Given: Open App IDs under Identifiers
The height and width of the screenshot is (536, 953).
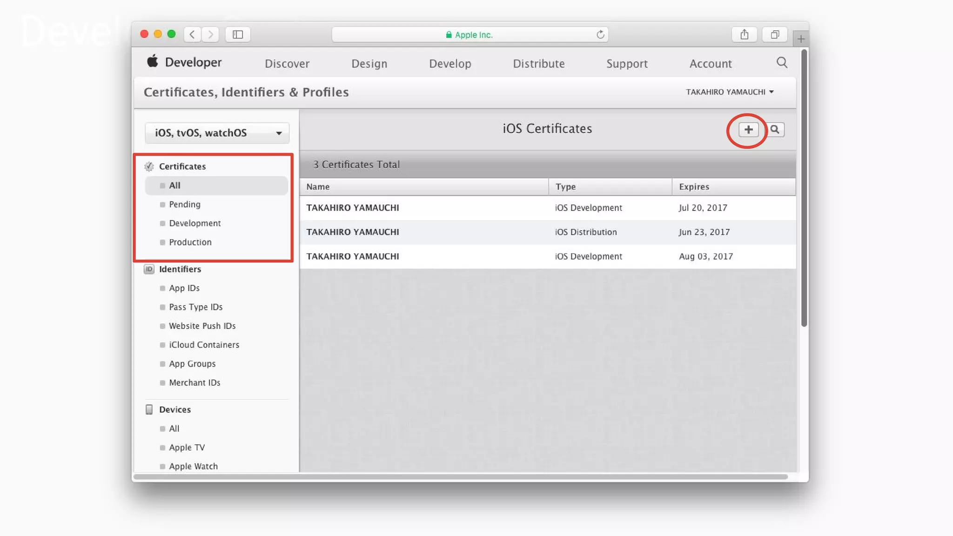Looking at the screenshot, I should click(x=184, y=288).
